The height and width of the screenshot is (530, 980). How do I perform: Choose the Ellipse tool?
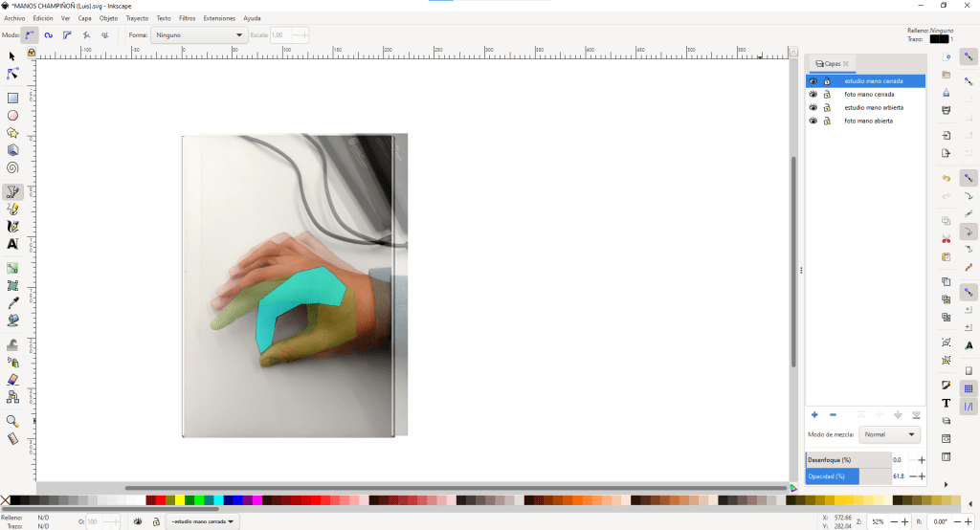tap(13, 115)
